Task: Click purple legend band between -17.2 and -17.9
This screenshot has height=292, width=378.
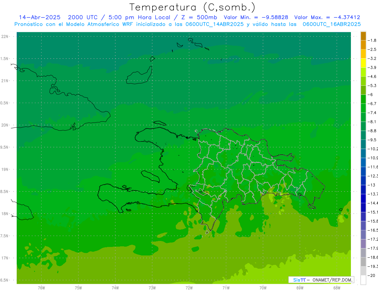Action: click(x=363, y=244)
